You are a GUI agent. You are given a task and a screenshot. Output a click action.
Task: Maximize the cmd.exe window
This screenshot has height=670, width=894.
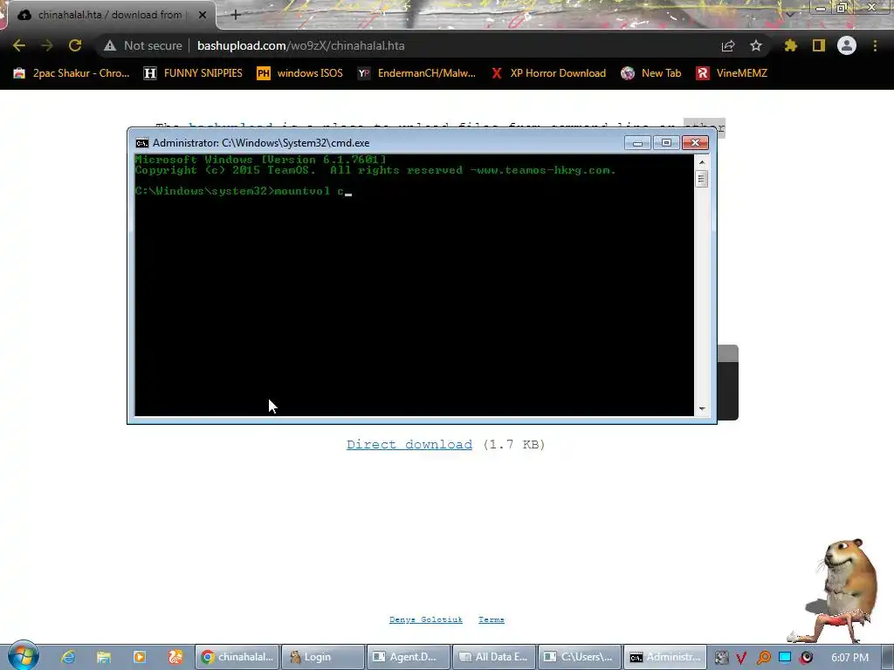tap(666, 142)
